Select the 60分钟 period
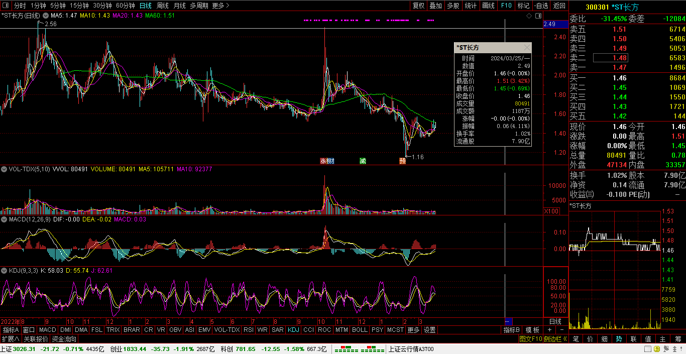 [126, 6]
